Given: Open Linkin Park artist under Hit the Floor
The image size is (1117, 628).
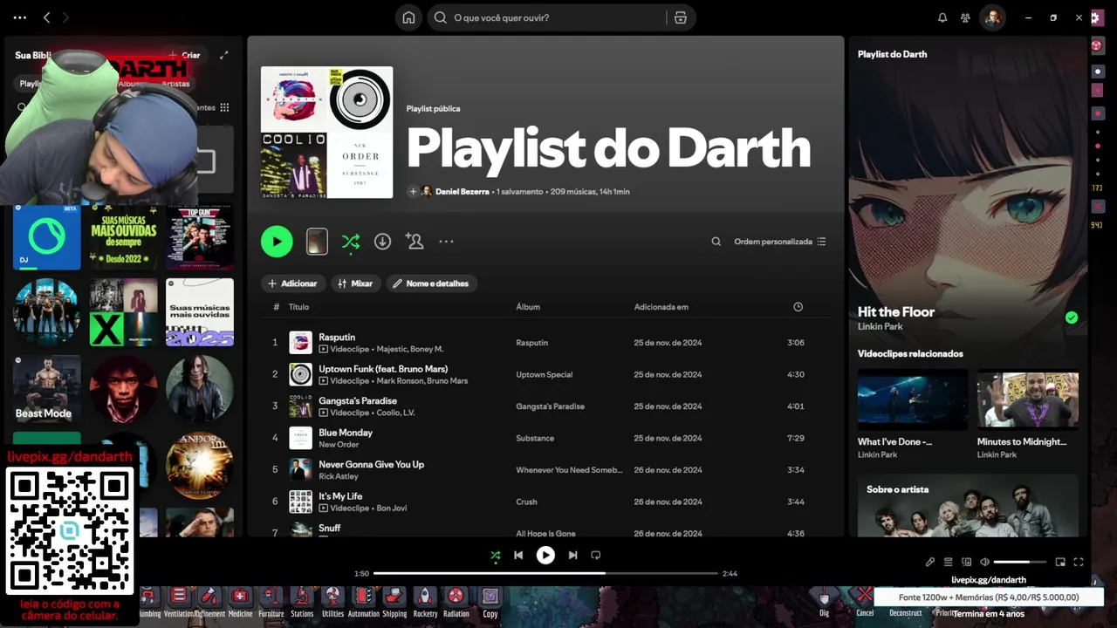Looking at the screenshot, I should (881, 327).
